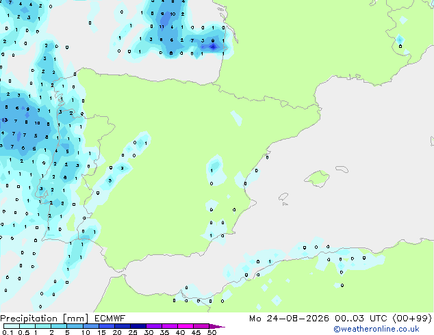Click the legend swatch between 45 and 50

[x=201, y=326]
